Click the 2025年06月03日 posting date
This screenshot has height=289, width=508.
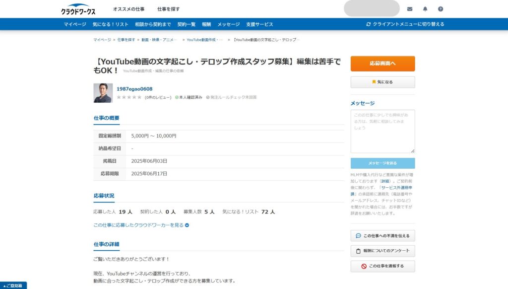(x=149, y=161)
